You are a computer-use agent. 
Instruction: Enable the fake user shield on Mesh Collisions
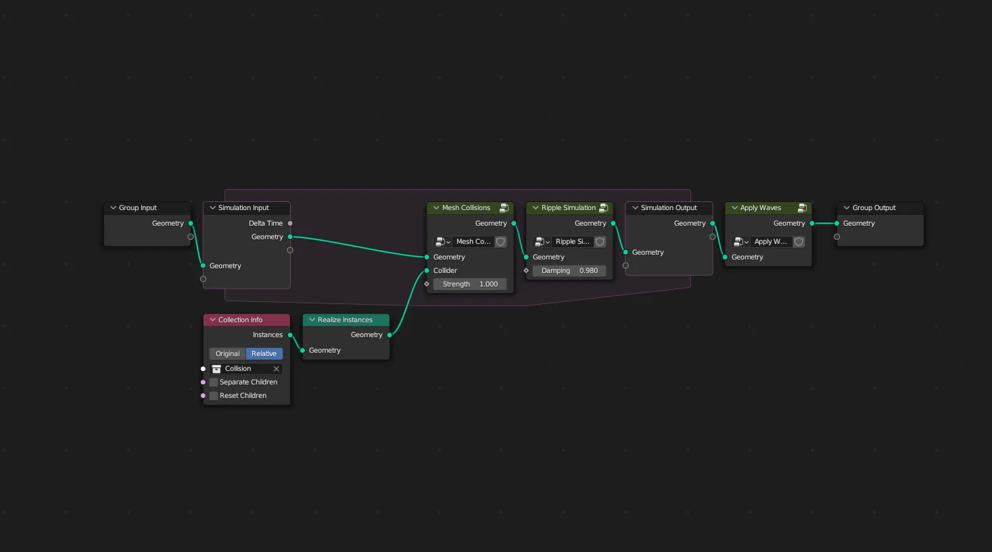click(x=500, y=241)
